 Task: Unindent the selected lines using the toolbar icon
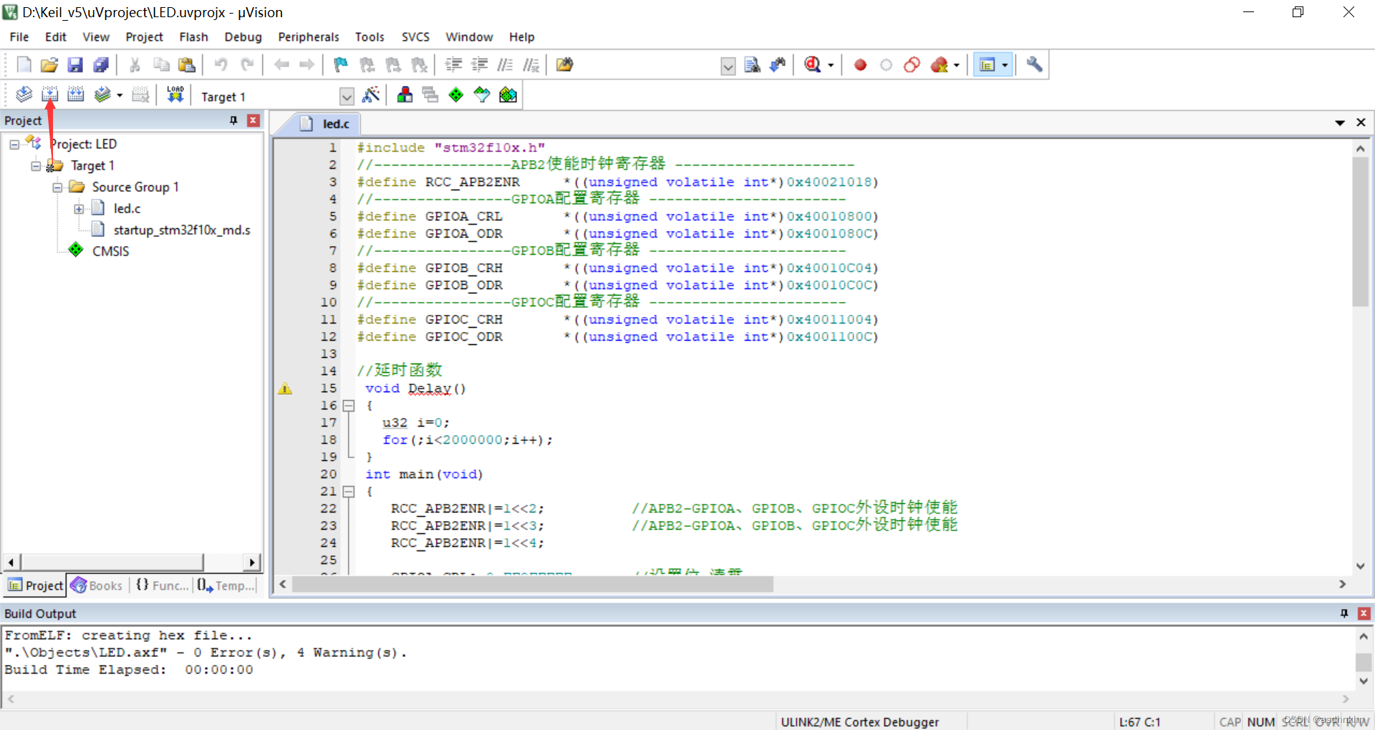click(479, 65)
